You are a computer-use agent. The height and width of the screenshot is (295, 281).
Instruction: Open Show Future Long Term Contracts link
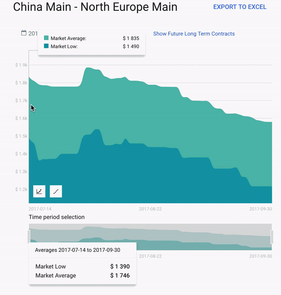194,34
